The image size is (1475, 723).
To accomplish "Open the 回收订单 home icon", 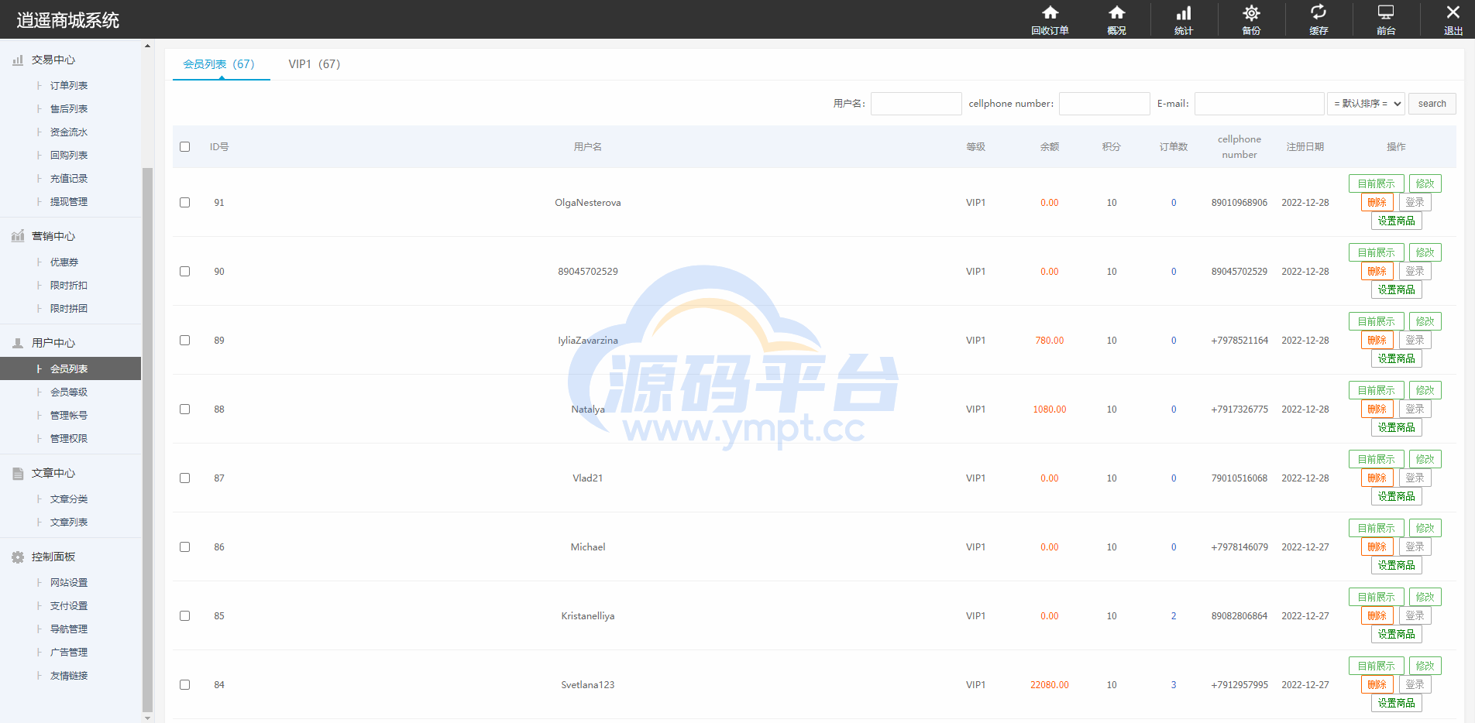I will pos(1050,12).
